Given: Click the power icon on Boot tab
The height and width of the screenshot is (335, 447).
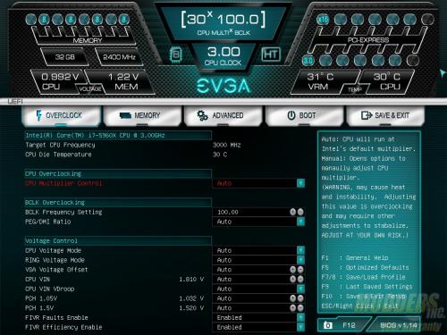Looking at the screenshot, I should (291, 115).
